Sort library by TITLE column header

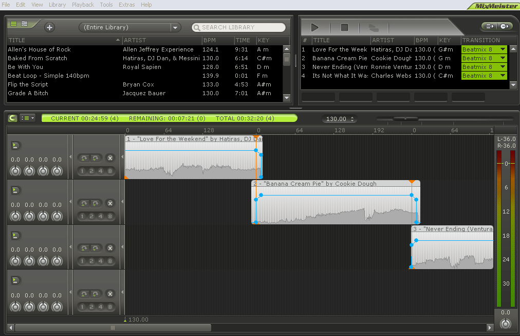(x=64, y=40)
